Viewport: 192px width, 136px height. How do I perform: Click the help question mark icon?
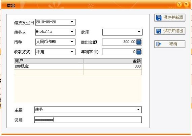click(179, 4)
